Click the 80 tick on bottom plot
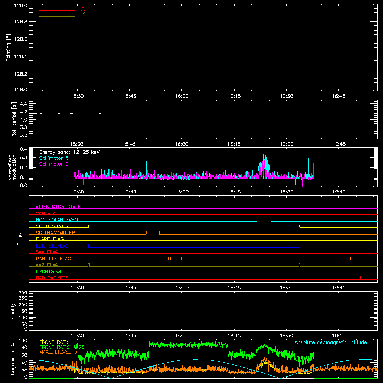Screen dimensions: 383x383 24,347
